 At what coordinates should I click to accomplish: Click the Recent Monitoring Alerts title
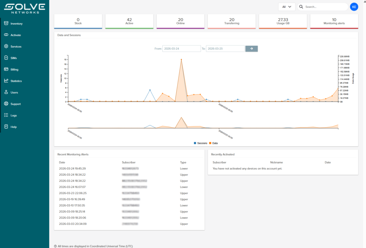73,154
